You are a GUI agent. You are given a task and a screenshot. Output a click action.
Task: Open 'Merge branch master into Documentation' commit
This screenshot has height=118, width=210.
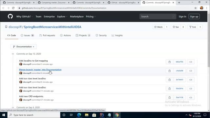tap(40, 69)
